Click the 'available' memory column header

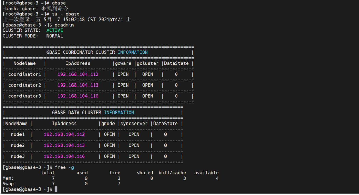[207, 173]
